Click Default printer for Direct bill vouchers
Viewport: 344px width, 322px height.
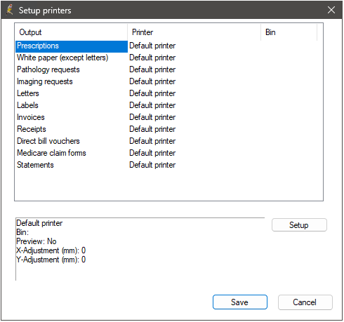point(152,141)
